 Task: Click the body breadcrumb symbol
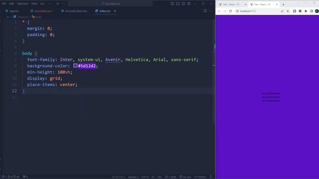(x=36, y=17)
